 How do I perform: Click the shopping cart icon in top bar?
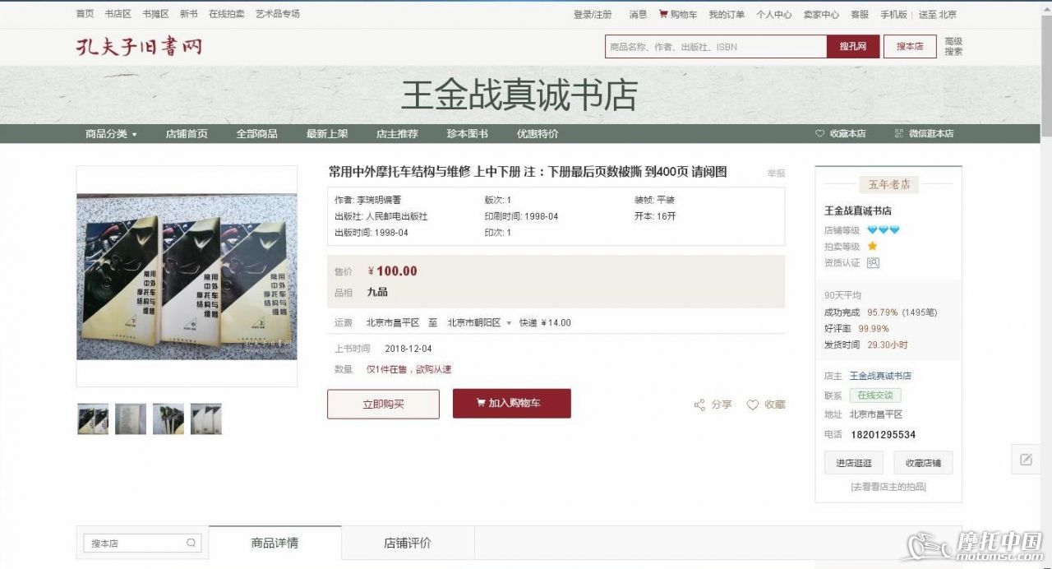(663, 14)
